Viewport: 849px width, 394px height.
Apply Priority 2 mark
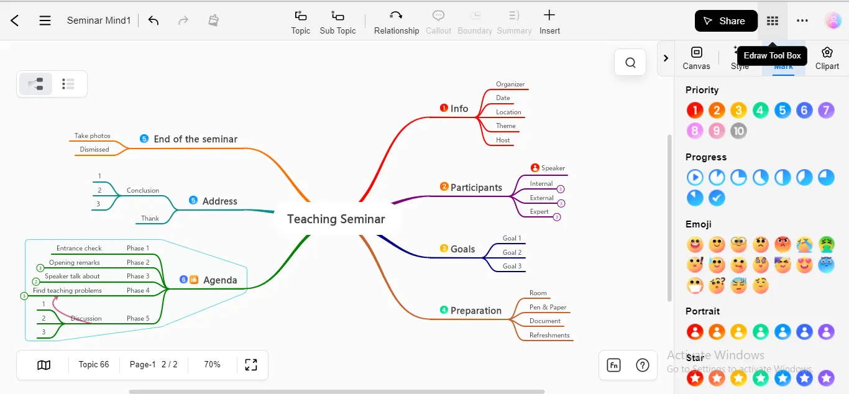[717, 111]
